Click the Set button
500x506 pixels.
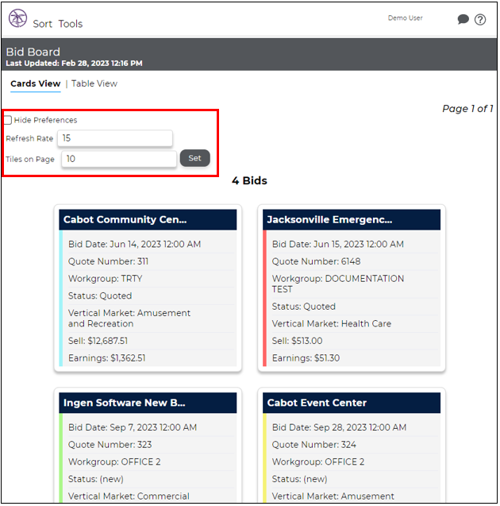(194, 158)
